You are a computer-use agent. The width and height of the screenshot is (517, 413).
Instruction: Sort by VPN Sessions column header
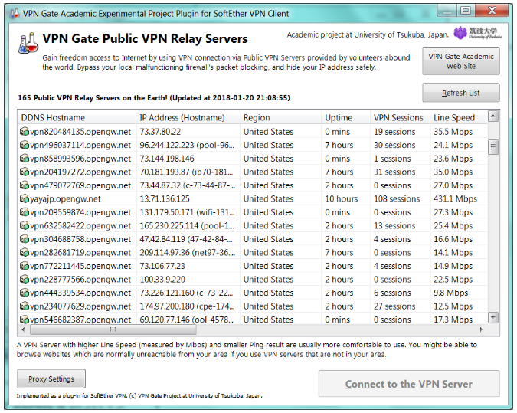400,117
